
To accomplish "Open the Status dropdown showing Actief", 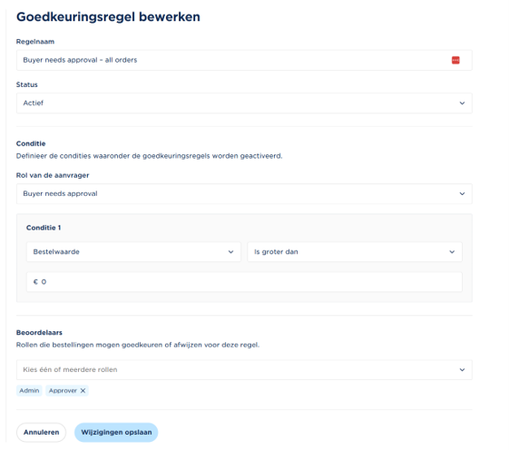I will pyautogui.click(x=244, y=103).
